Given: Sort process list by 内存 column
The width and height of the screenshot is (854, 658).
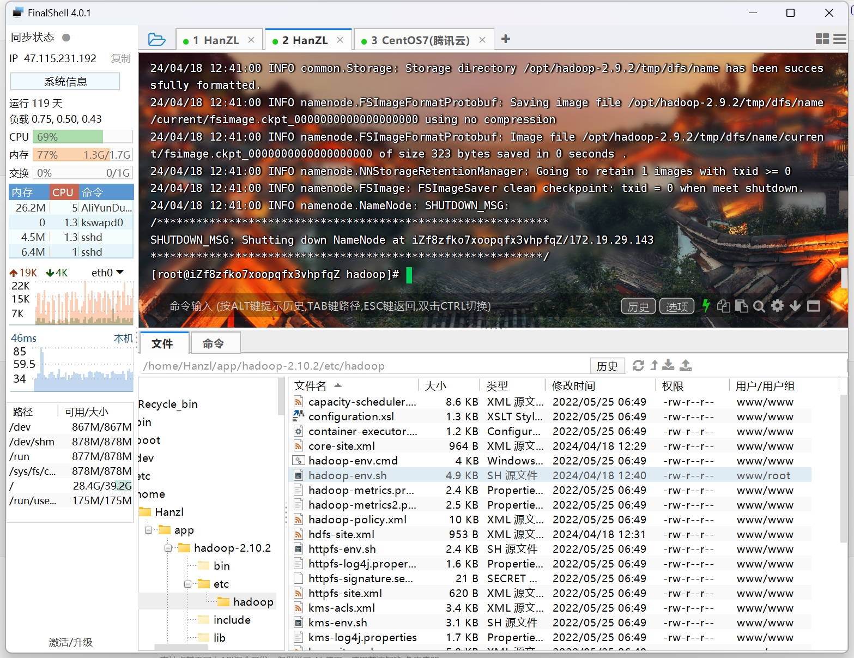Looking at the screenshot, I should [29, 192].
